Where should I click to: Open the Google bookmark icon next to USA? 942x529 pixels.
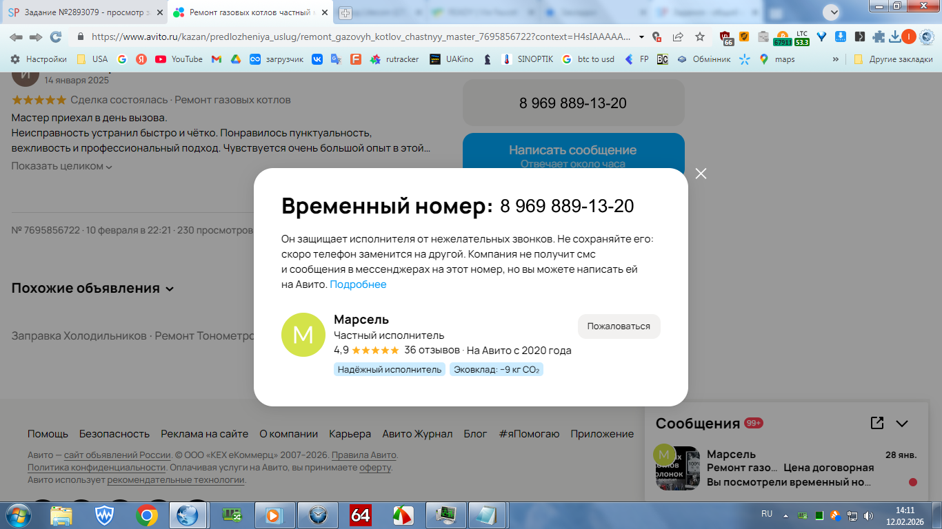(x=122, y=59)
